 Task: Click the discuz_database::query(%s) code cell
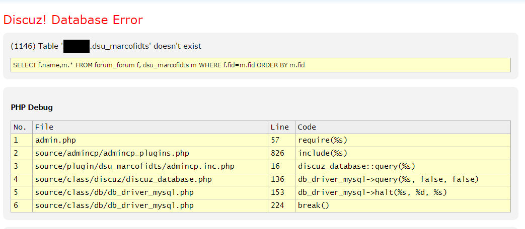[356, 166]
